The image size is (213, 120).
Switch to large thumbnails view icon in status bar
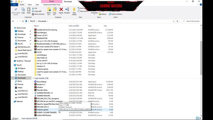(x=200, y=118)
